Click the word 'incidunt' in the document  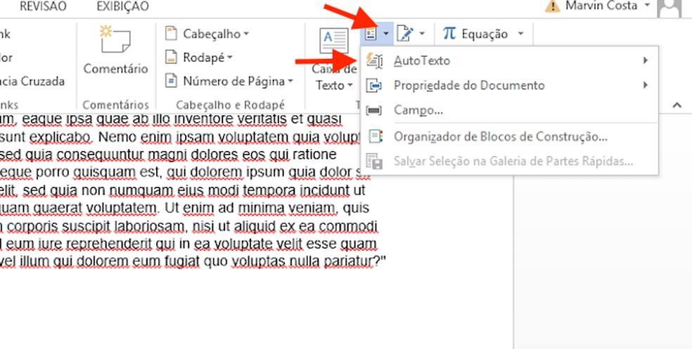click(323, 190)
